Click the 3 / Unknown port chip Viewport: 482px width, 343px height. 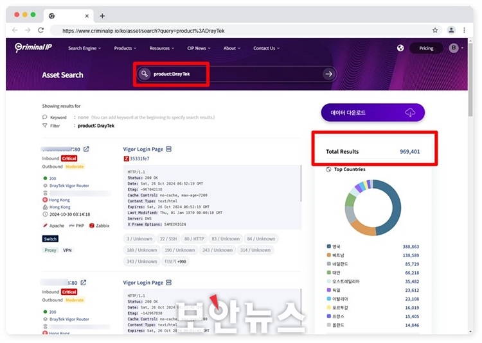point(139,238)
